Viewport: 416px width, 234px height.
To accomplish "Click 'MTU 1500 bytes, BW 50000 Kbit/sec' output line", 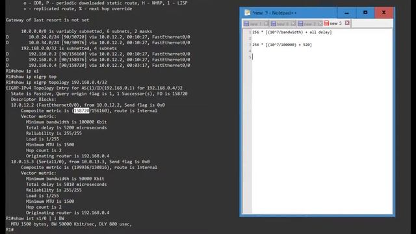I will 71,224.
